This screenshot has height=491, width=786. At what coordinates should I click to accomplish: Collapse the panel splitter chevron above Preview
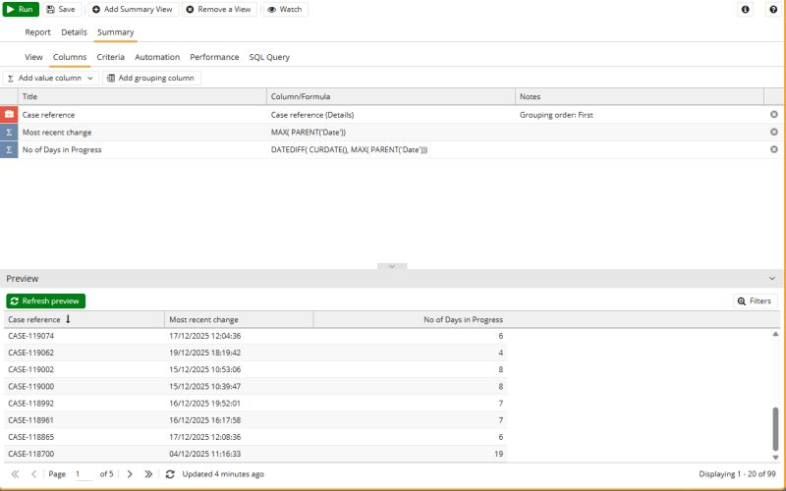pos(392,266)
